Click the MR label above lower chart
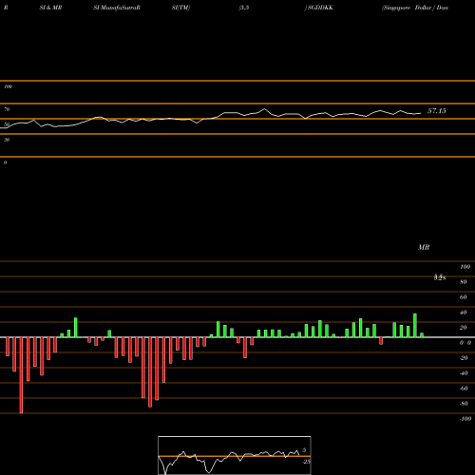475x475 pixels. 424,247
